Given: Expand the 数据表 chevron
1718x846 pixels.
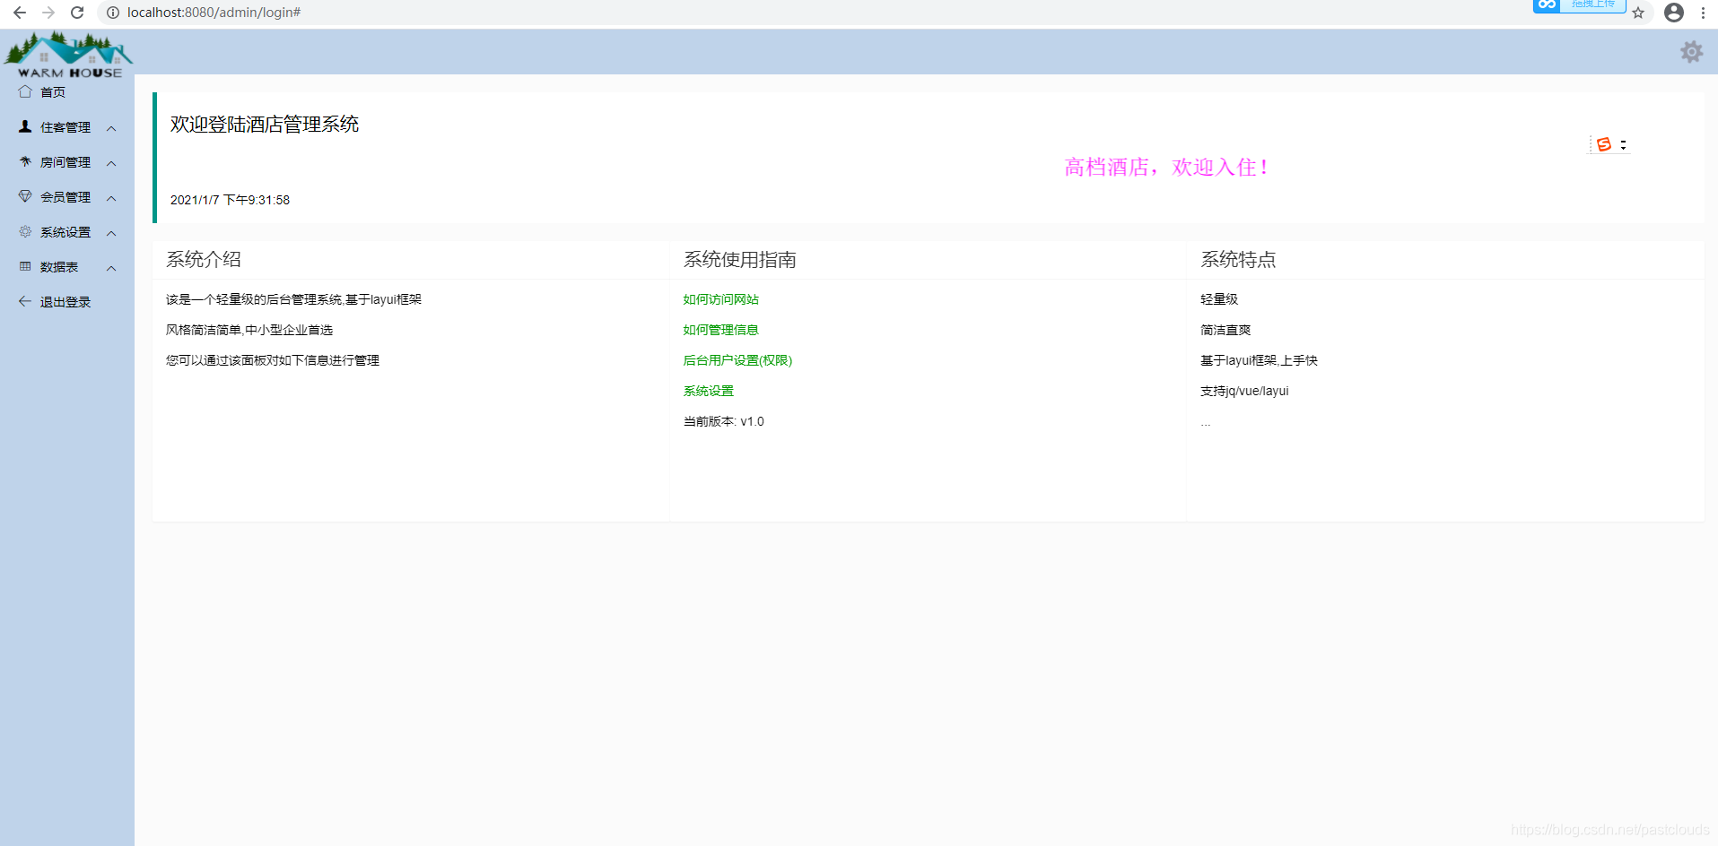Looking at the screenshot, I should click(111, 268).
